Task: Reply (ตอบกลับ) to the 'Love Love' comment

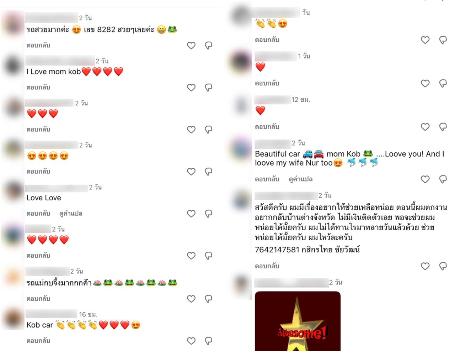Action: [38, 214]
